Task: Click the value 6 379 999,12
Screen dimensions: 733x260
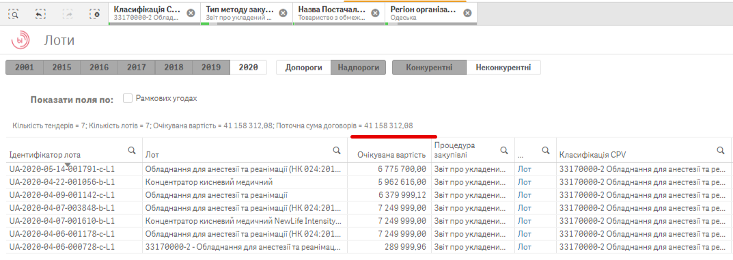Action: (x=402, y=194)
